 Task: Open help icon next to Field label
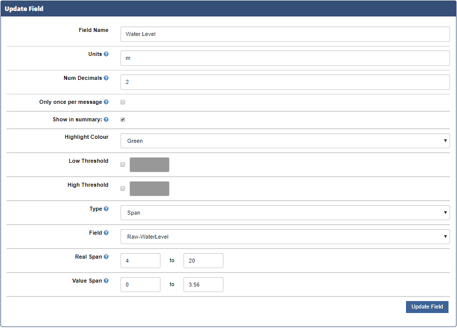pyautogui.click(x=106, y=233)
